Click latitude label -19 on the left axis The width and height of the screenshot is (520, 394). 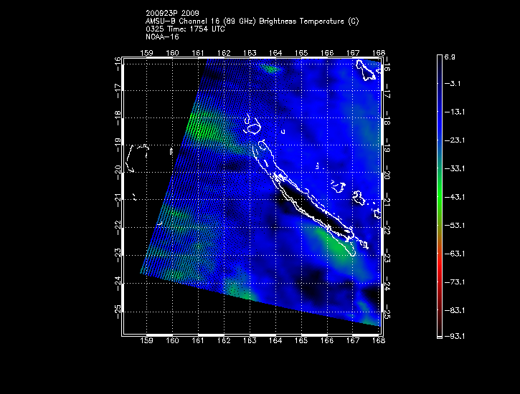click(118, 145)
